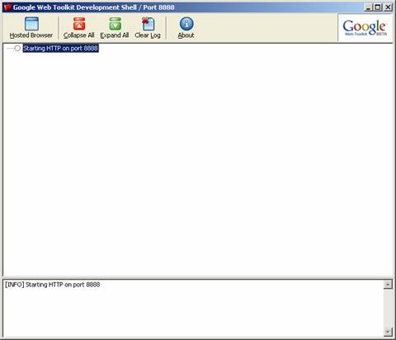The height and width of the screenshot is (340, 396).
Task: Clear the log with Clear Log
Action: (x=148, y=28)
